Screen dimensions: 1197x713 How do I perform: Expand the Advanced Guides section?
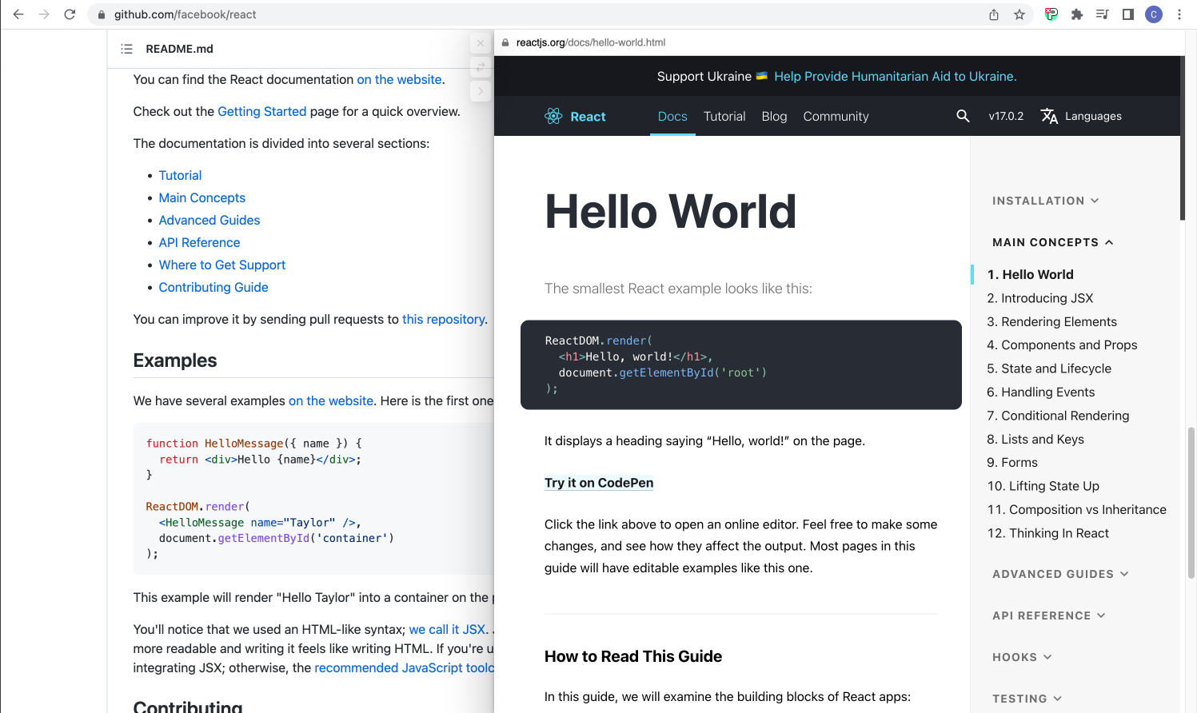click(x=1060, y=574)
